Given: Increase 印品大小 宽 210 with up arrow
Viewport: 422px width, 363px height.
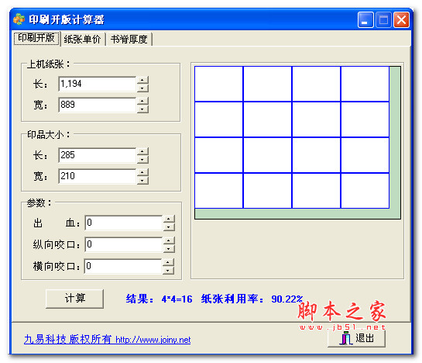Looking at the screenshot, I should coord(142,172).
